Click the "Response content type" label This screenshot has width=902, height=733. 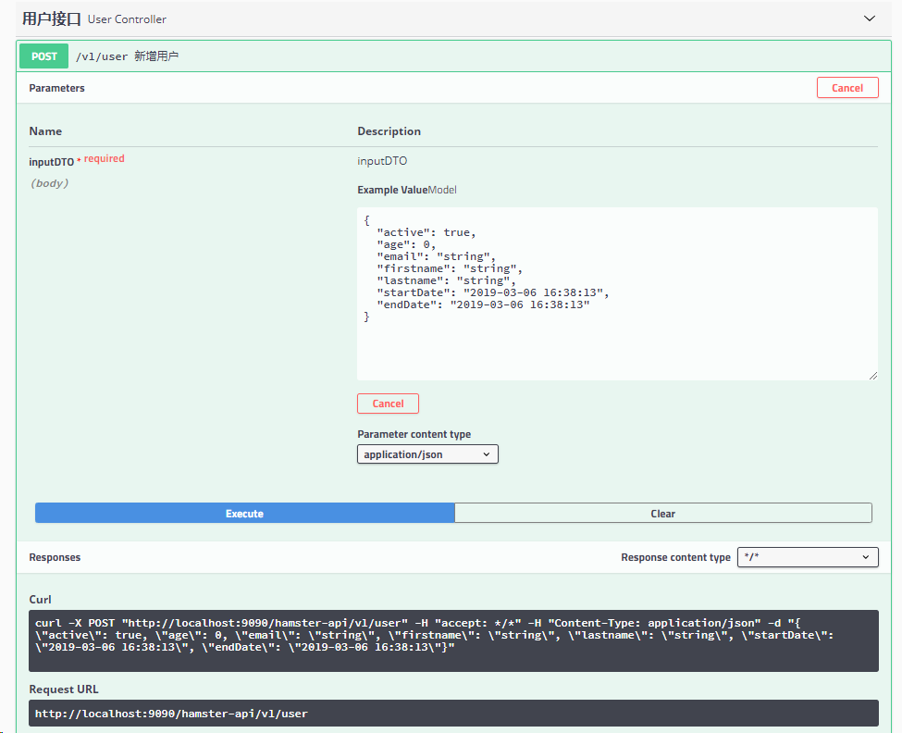[676, 557]
